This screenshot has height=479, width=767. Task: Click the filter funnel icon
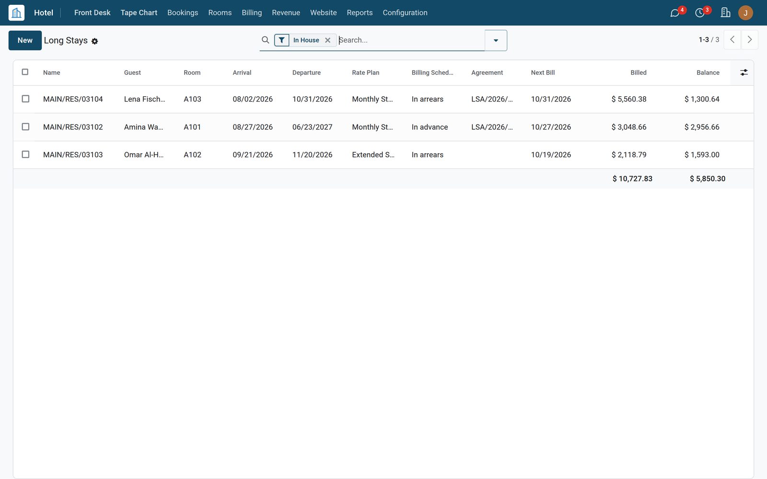282,40
